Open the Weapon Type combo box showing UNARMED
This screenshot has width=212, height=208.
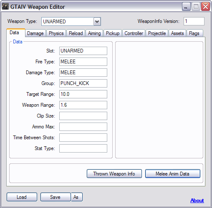tap(71, 22)
